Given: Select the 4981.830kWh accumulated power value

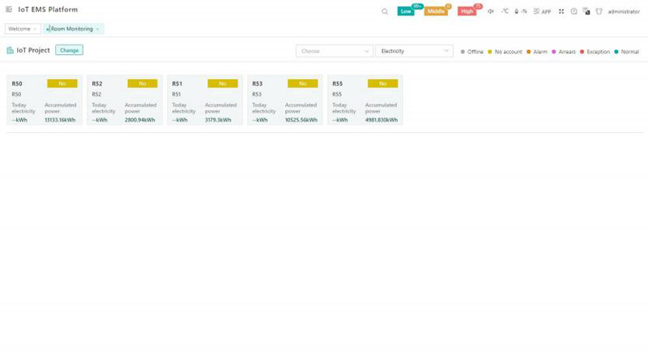Looking at the screenshot, I should coord(382,120).
